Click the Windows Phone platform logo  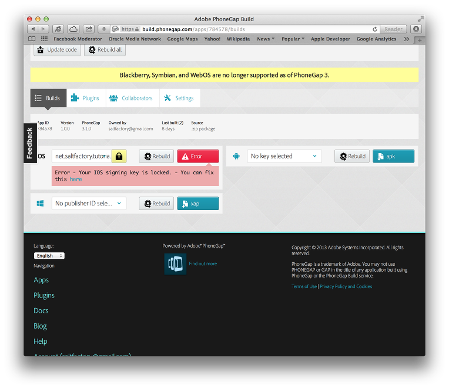point(40,204)
